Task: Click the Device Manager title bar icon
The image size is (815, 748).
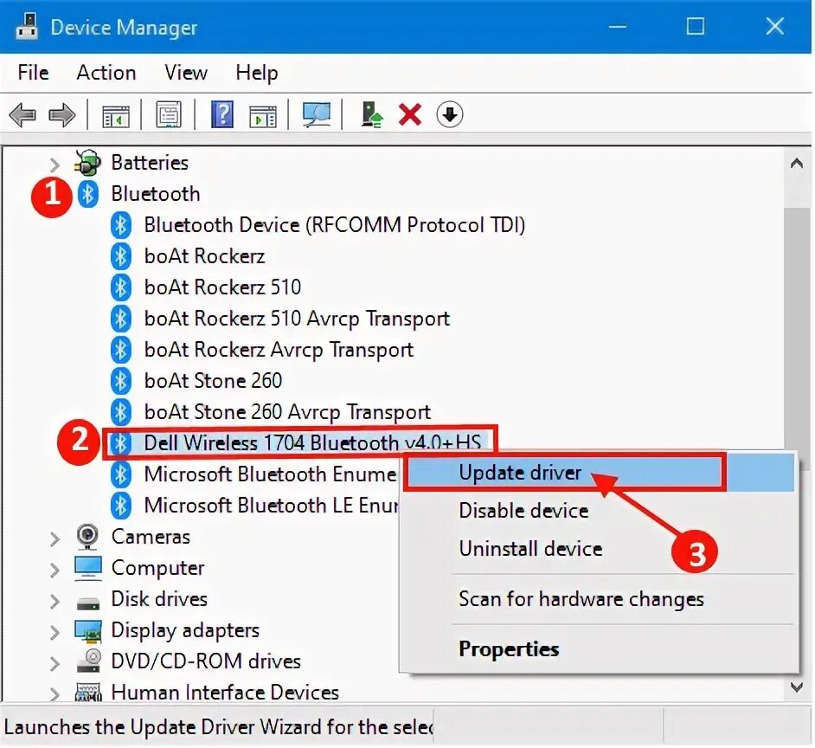Action: [x=27, y=27]
